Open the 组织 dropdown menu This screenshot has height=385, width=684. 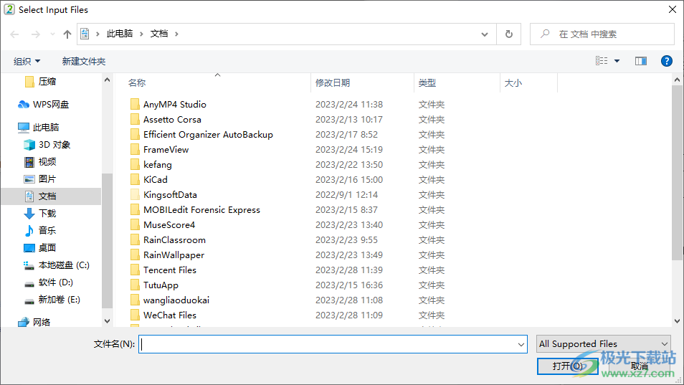(27, 62)
